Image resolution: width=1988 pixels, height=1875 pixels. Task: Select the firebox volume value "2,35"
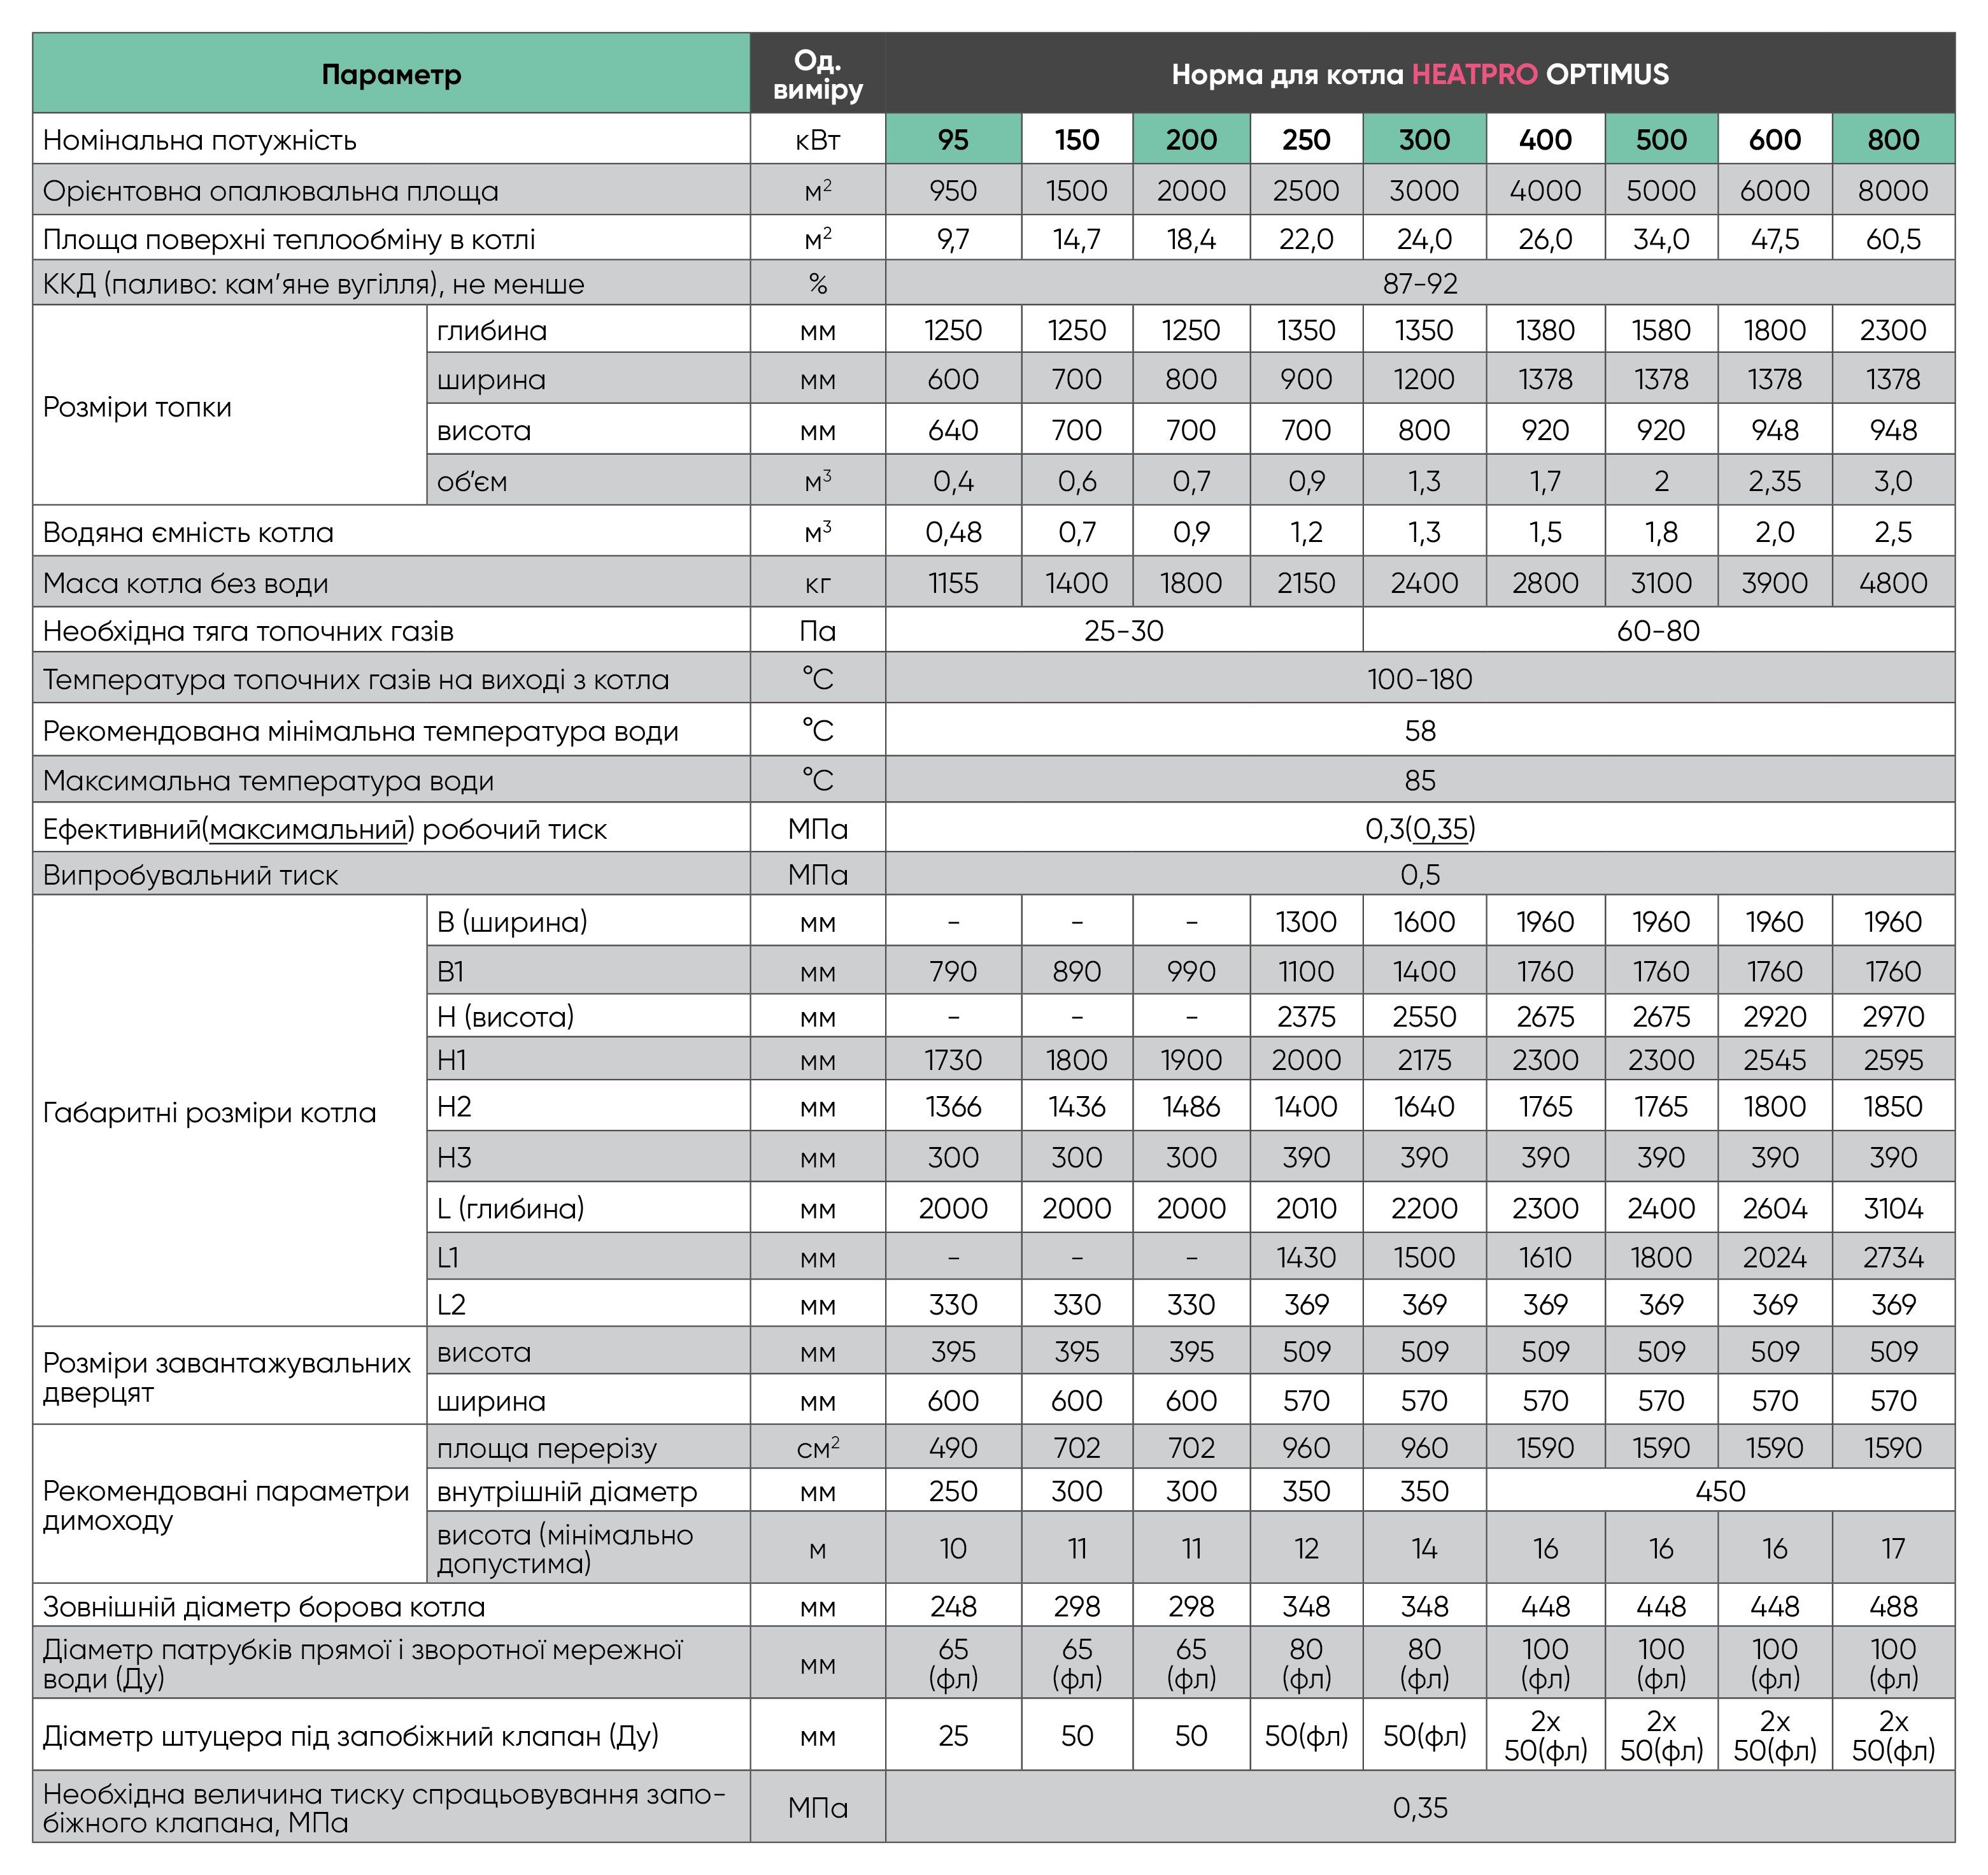point(1775,481)
